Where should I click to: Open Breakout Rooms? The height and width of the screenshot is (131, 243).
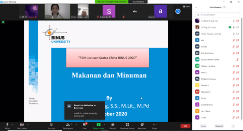tap(128, 126)
